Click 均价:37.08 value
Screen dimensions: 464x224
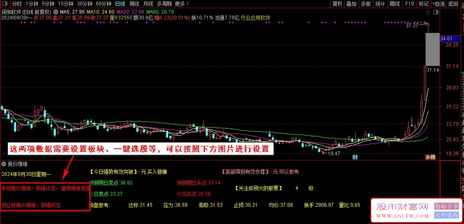[281, 205]
